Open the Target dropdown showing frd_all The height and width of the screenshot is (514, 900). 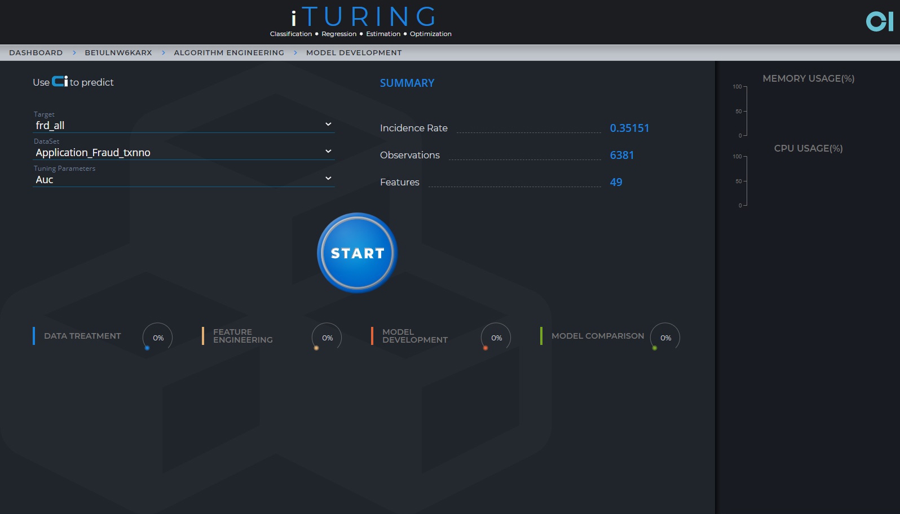click(x=184, y=125)
